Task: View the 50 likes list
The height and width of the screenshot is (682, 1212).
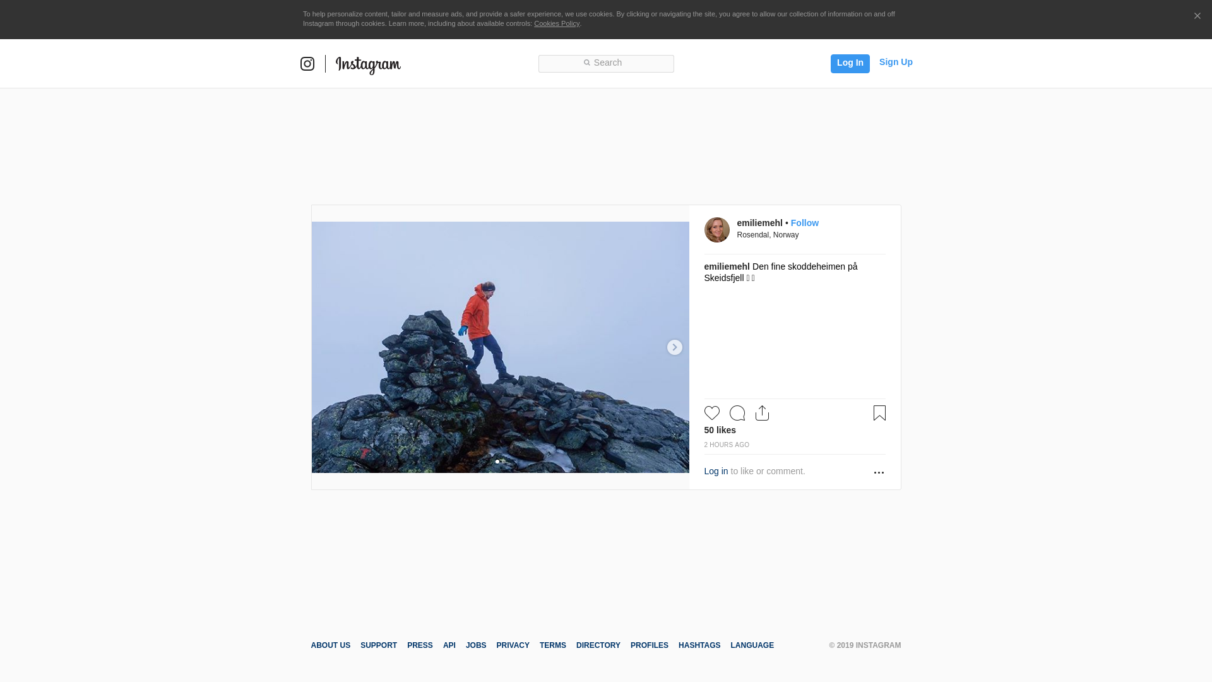Action: click(x=720, y=430)
